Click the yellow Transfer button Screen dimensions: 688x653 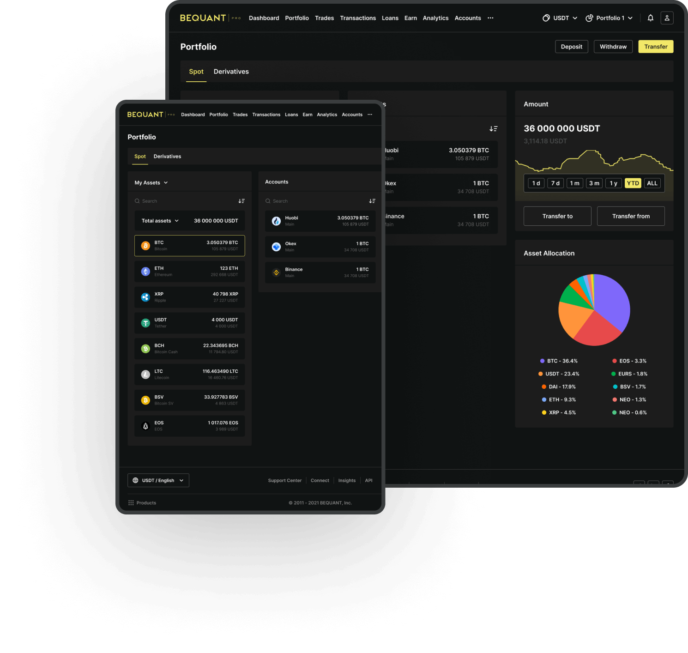(656, 47)
